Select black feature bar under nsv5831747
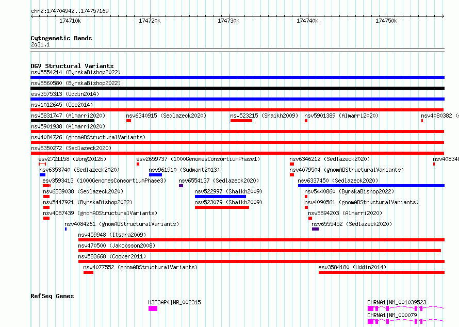Image resolution: width=459 pixels, height=327 pixels. click(x=62, y=121)
